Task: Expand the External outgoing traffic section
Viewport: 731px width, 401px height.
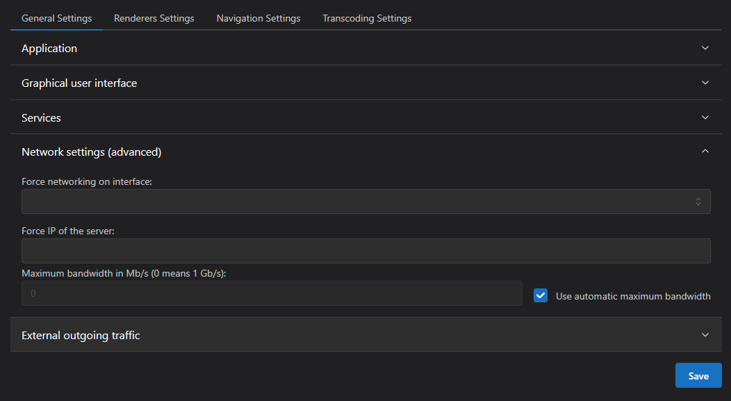Action: [366, 335]
